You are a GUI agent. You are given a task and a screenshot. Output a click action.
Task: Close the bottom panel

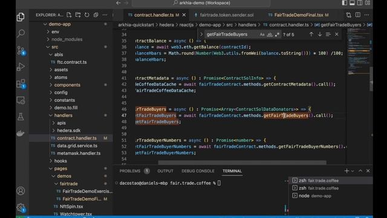368,171
